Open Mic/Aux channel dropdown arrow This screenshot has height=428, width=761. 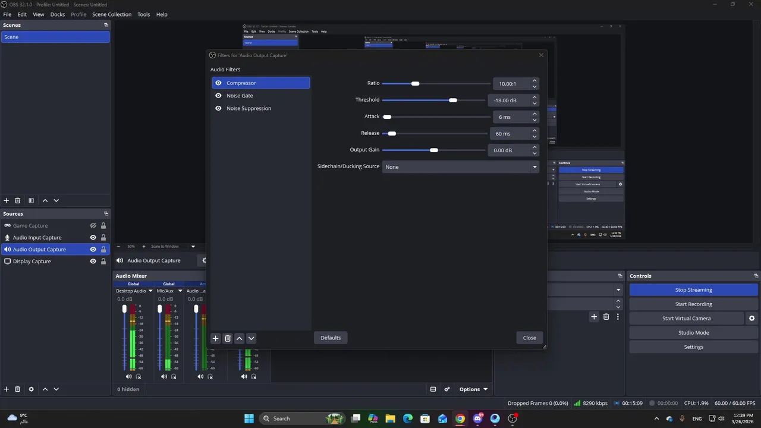click(x=180, y=291)
